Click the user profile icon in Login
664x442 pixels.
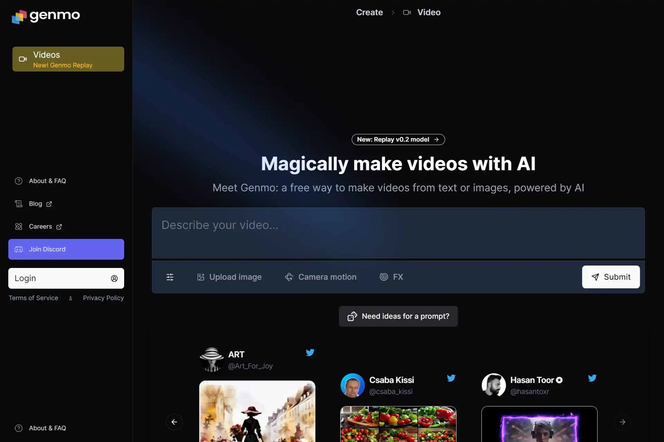pyautogui.click(x=114, y=278)
